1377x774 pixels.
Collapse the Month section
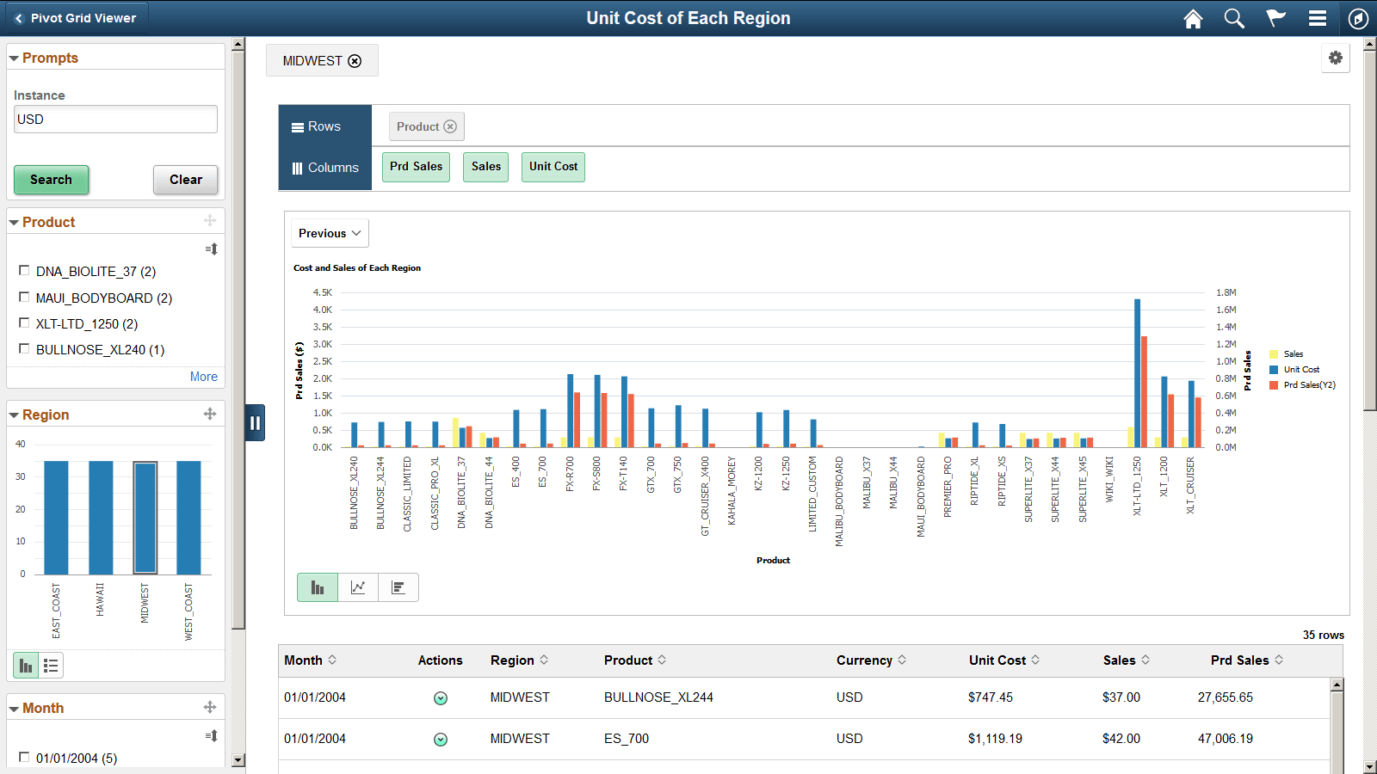tap(13, 707)
